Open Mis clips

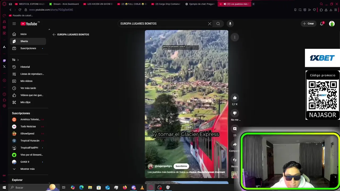(28, 102)
